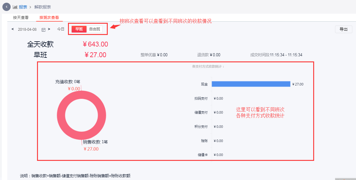Click the 导出 export button
Screen dimensions: 356x180
(x=344, y=29)
